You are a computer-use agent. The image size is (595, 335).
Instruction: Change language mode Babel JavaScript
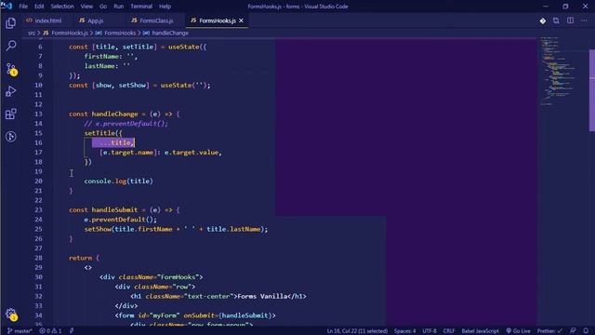(x=480, y=331)
